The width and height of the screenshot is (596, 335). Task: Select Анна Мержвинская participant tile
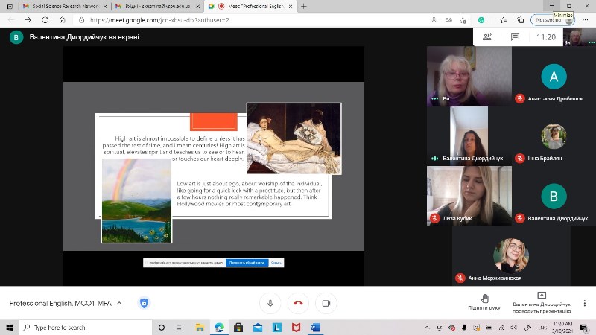(x=511, y=256)
